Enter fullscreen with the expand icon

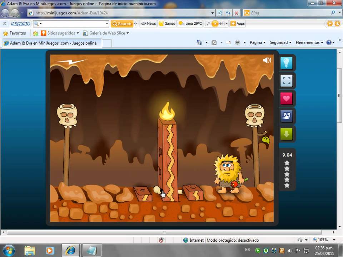[286, 81]
